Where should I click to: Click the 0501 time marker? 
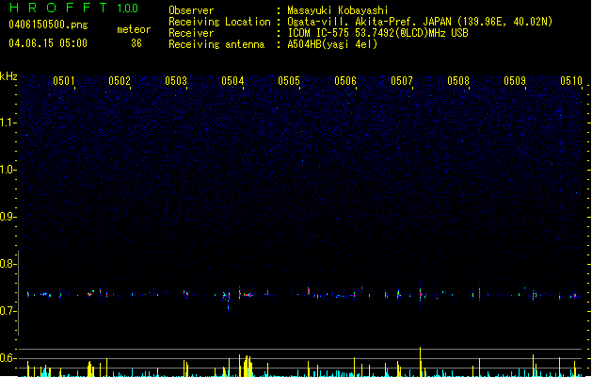pos(64,81)
